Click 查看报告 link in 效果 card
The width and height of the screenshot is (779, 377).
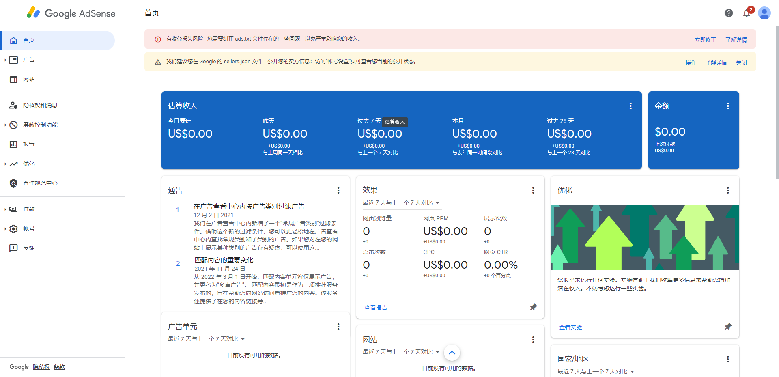376,308
